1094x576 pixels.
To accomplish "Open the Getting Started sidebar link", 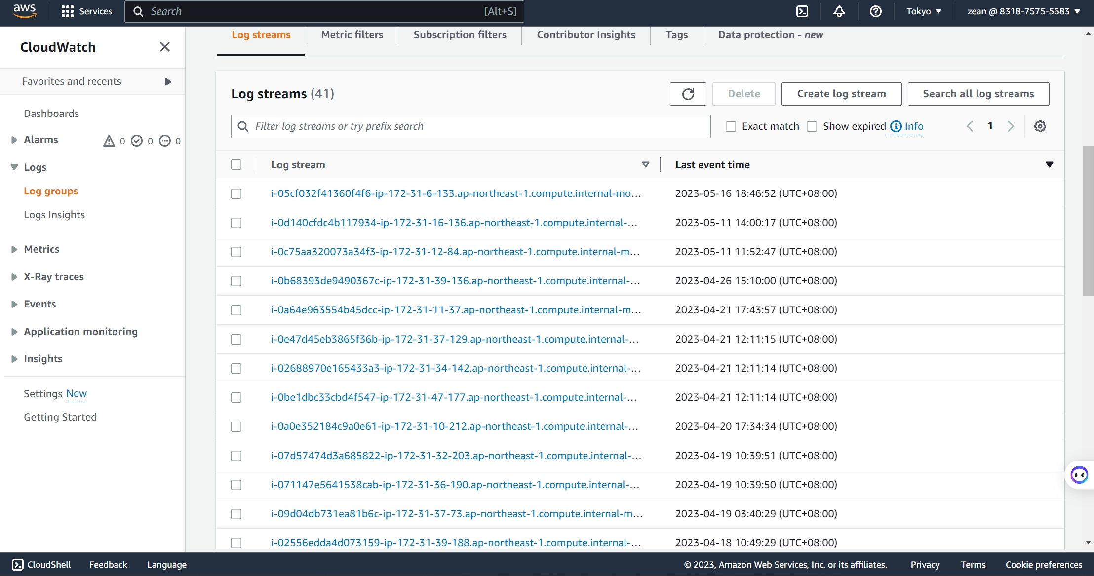I will (x=60, y=417).
